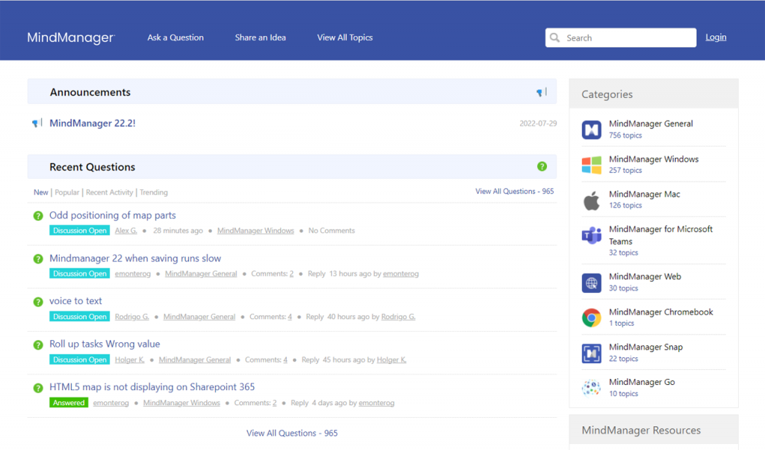Click question icon beside HTML5 map Sharepoint topic
Screen dimensions: 765x450
click(x=38, y=387)
